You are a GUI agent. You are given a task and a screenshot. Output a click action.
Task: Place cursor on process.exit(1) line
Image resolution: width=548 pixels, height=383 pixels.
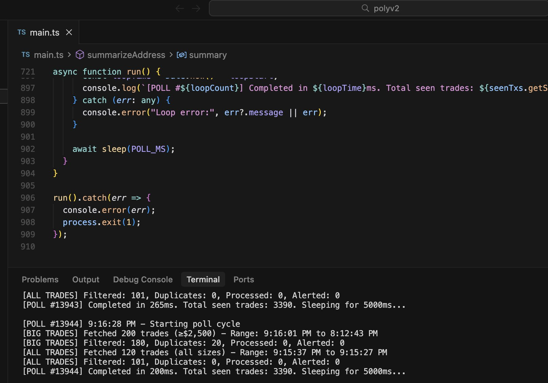click(x=101, y=222)
